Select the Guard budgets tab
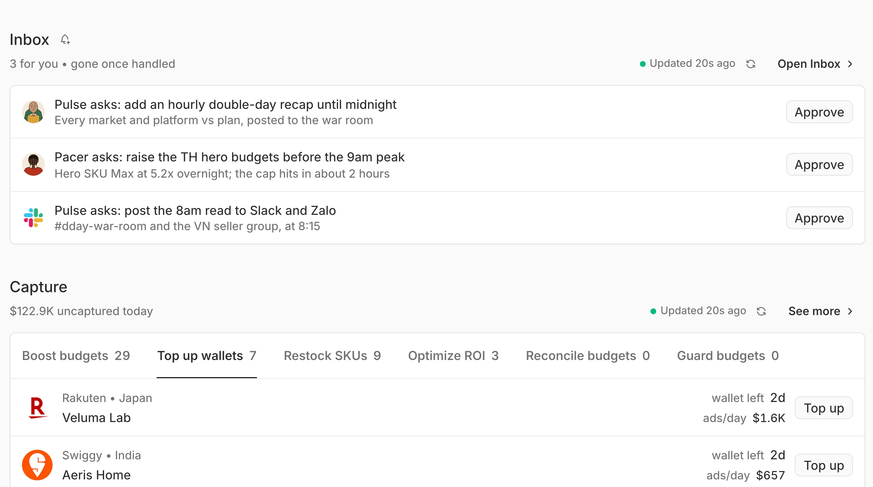This screenshot has height=487, width=873. pos(727,356)
